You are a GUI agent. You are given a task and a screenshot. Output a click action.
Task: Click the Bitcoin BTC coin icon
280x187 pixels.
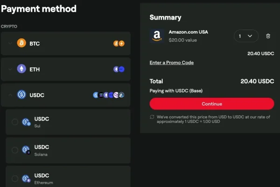[21, 43]
